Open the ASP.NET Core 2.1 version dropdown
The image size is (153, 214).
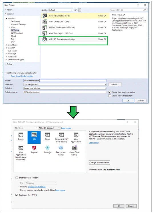pyautogui.click(x=49, y=128)
